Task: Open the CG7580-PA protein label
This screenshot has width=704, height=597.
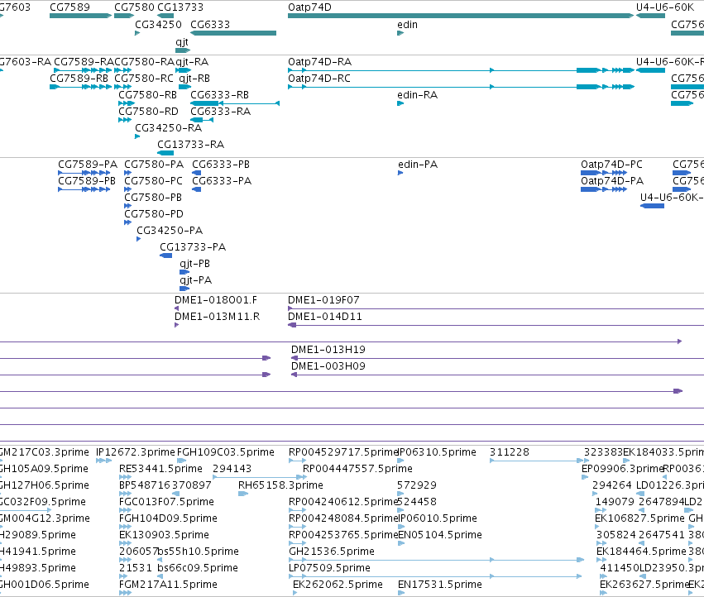Action: click(x=154, y=165)
